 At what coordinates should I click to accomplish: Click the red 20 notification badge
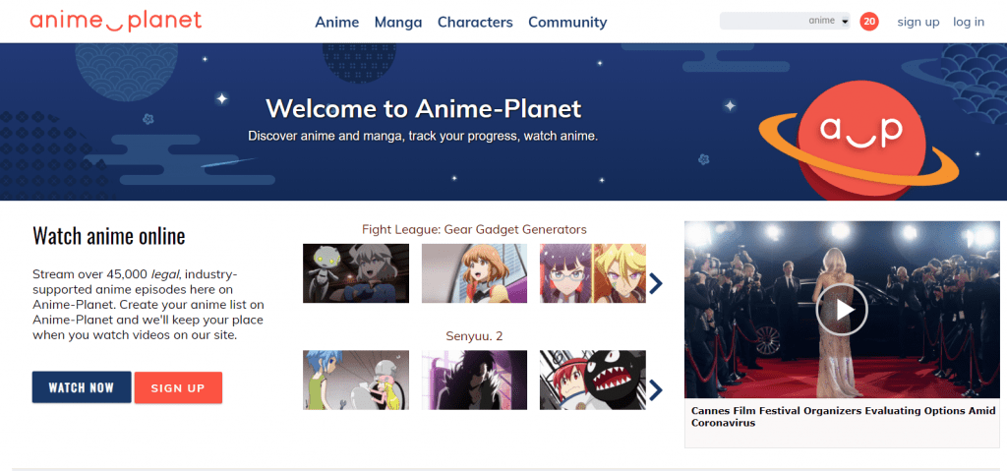pos(869,22)
